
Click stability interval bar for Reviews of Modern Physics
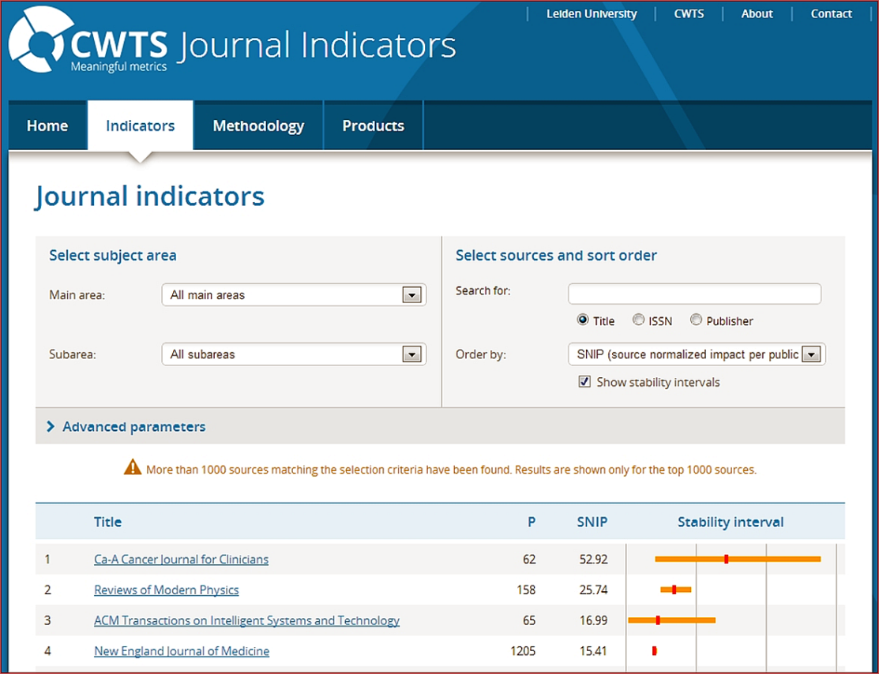(x=675, y=590)
